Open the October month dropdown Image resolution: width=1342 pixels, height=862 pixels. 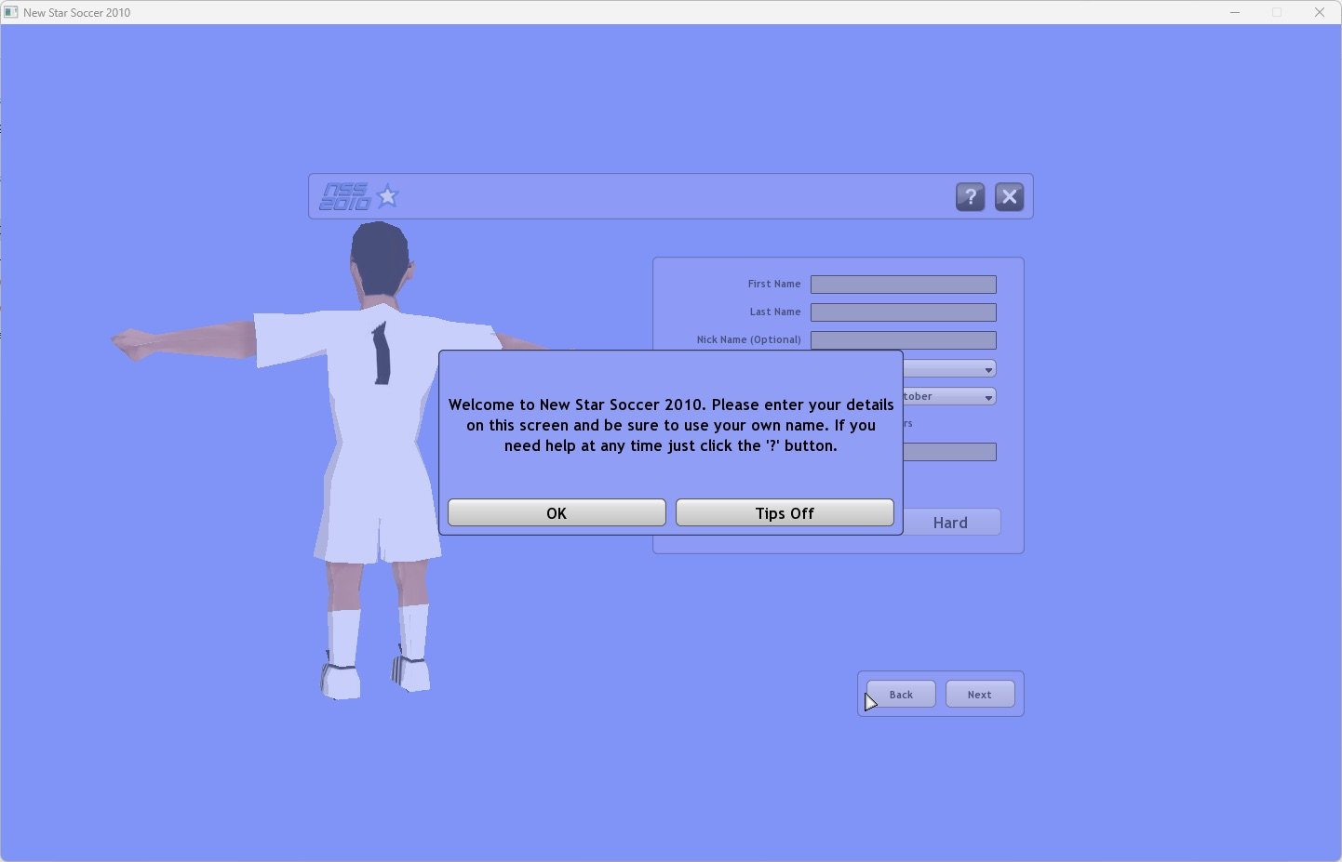948,397
